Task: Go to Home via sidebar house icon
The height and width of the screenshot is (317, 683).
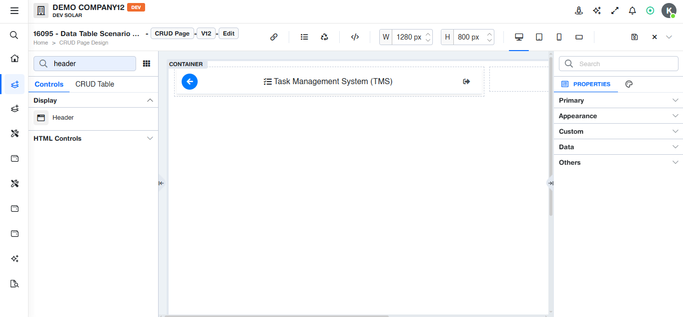Action: [x=15, y=58]
